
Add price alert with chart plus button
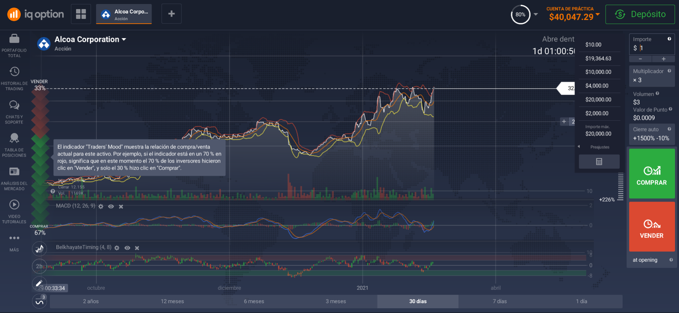pos(564,121)
